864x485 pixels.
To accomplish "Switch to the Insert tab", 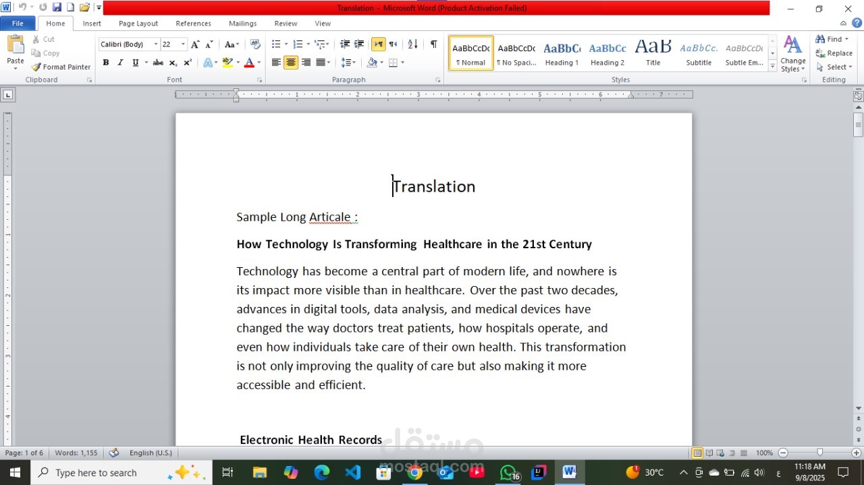I will point(92,23).
